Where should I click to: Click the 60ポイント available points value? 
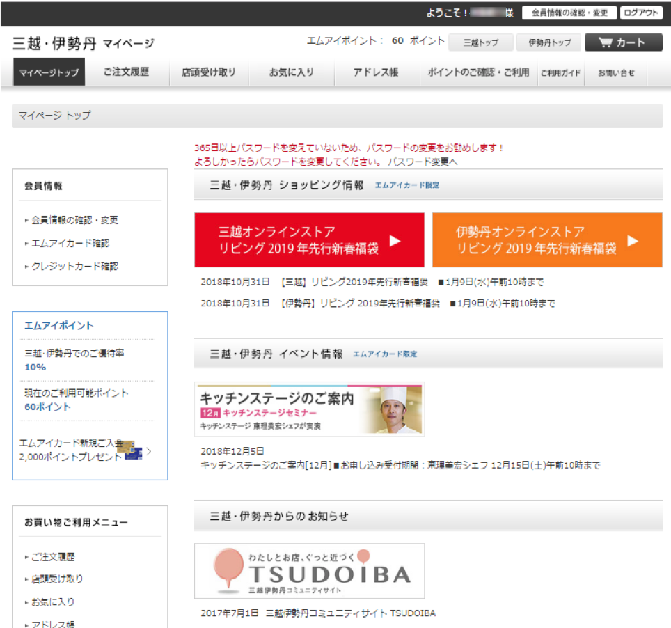(x=47, y=407)
